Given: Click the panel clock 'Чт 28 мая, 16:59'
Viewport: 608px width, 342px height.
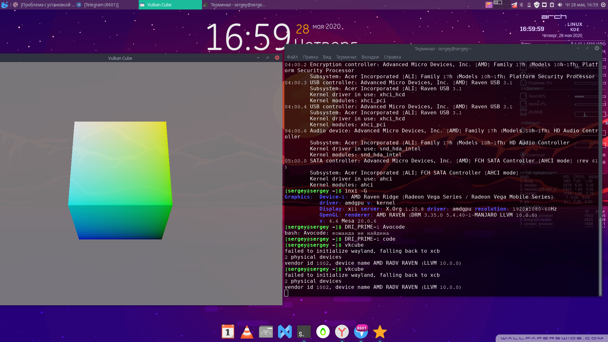Looking at the screenshot, I should coord(581,5).
